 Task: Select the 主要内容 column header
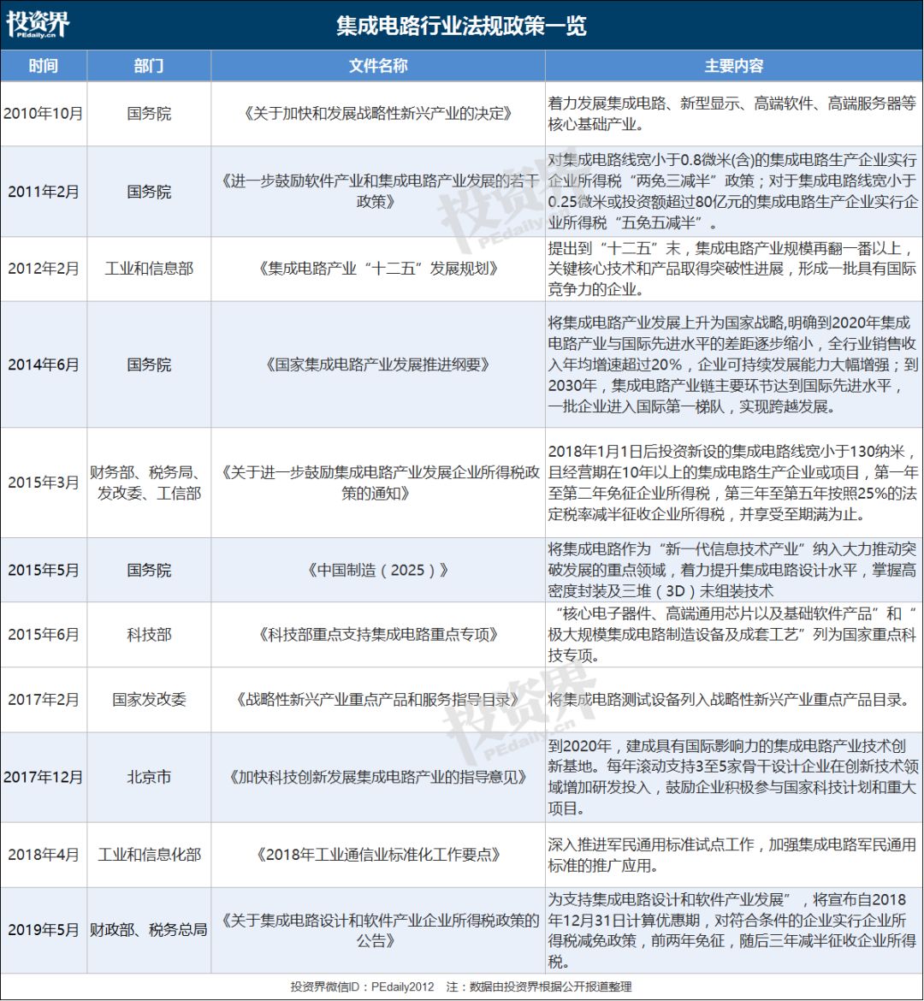(733, 67)
